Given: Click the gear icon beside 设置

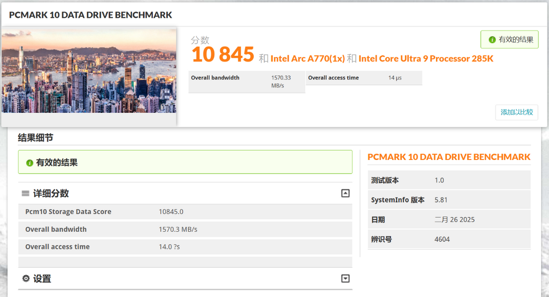Looking at the screenshot, I should (26, 278).
